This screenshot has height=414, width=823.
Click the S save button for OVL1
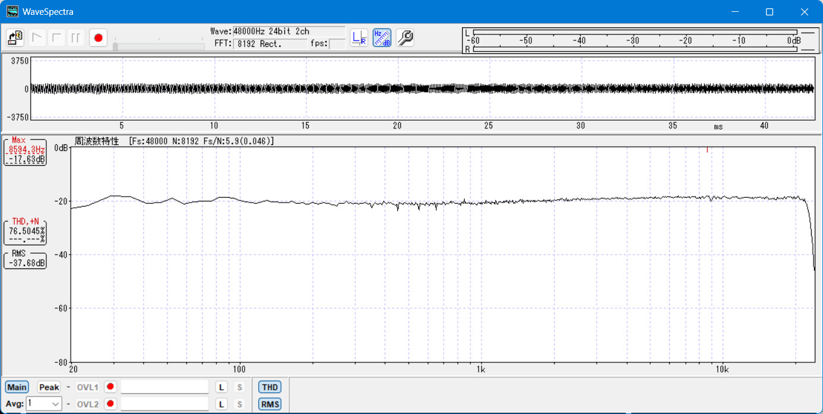point(239,387)
